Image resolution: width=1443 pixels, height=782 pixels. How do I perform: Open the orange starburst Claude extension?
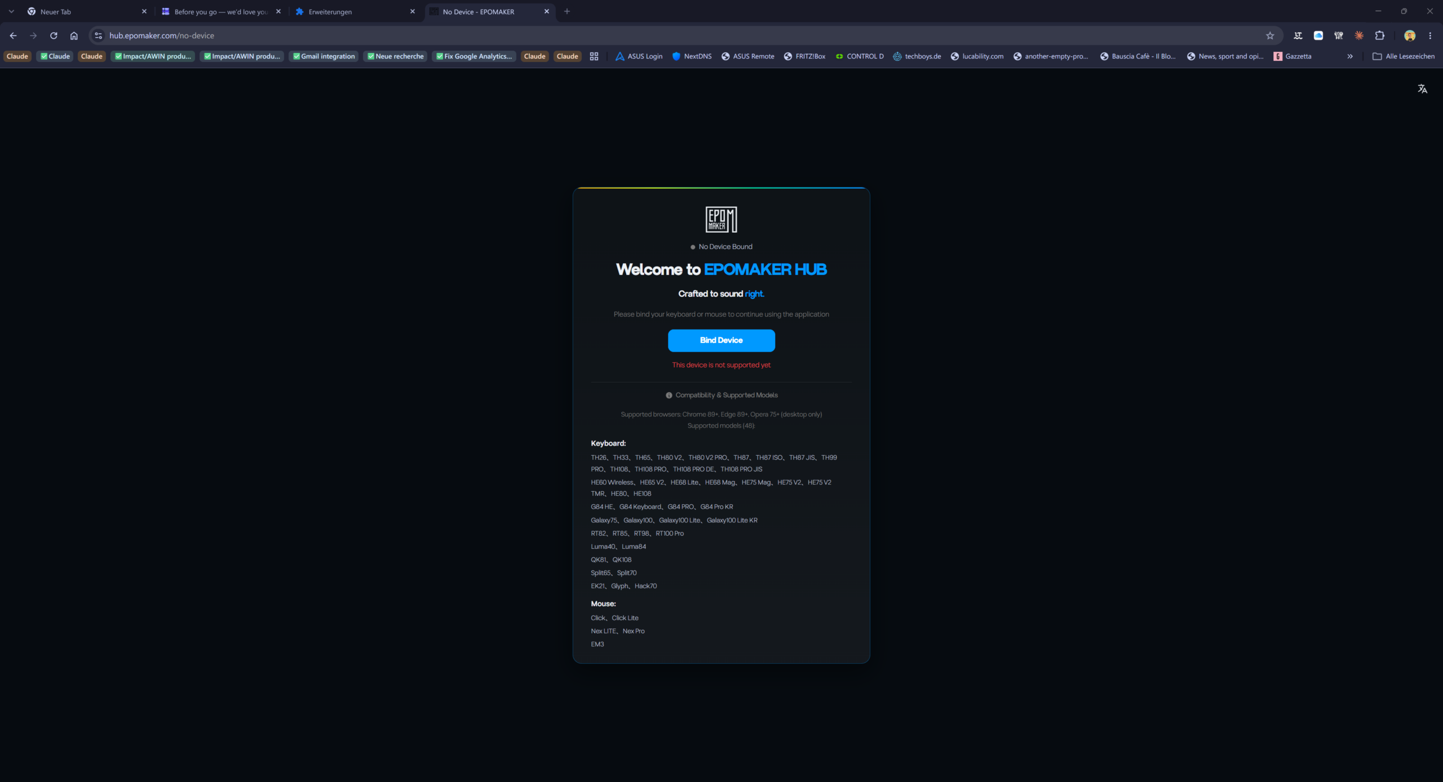(x=1359, y=35)
